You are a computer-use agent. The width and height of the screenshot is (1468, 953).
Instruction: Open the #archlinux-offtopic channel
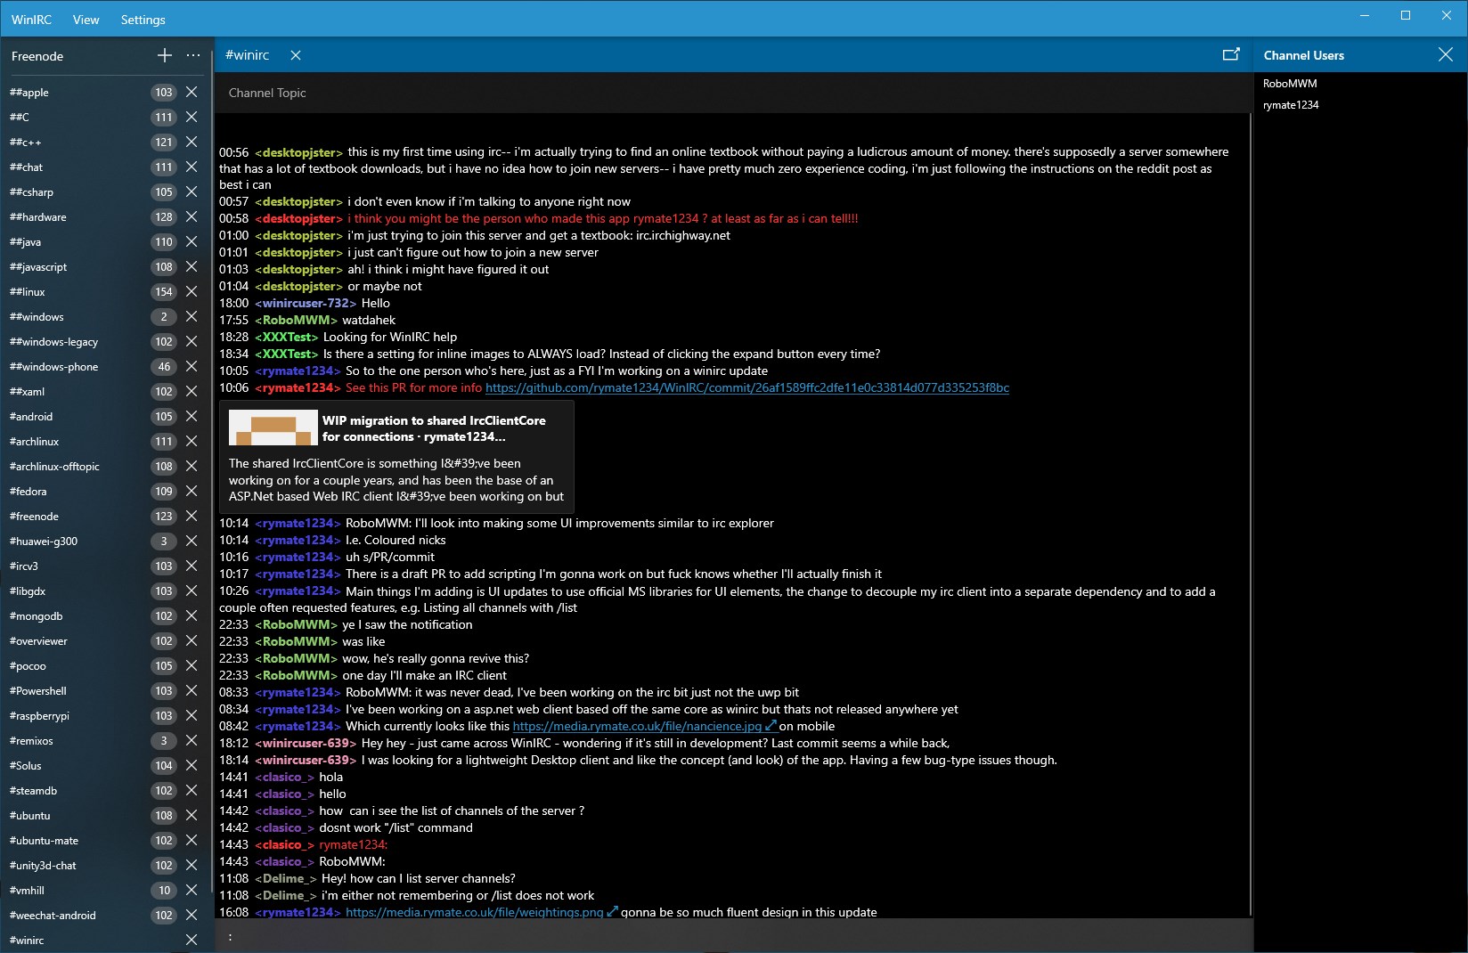(54, 467)
